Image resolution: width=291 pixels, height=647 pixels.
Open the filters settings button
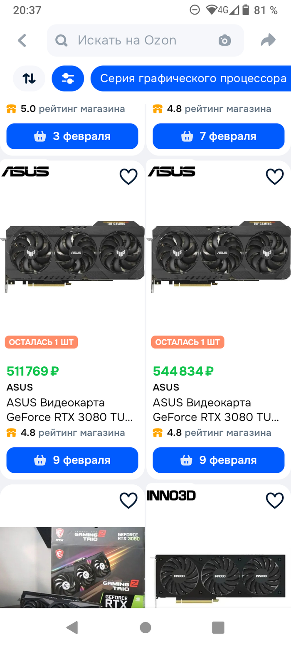coord(68,78)
